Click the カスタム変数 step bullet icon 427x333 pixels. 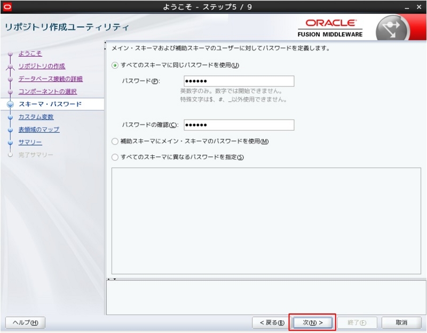pyautogui.click(x=10, y=117)
